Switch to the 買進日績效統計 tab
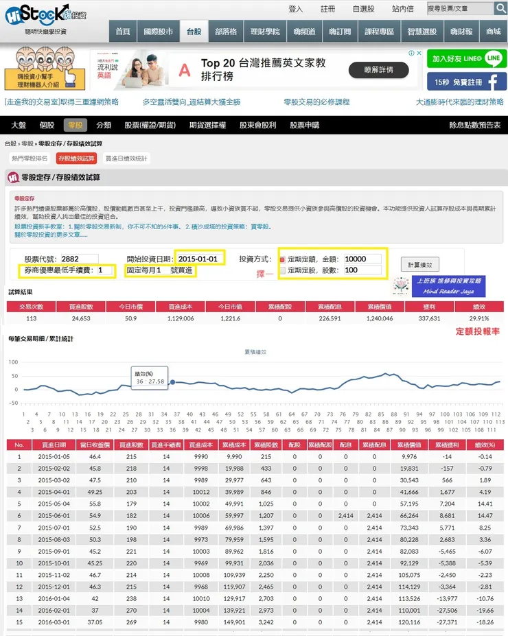Screen dimensions: 508x636 pyautogui.click(x=126, y=158)
